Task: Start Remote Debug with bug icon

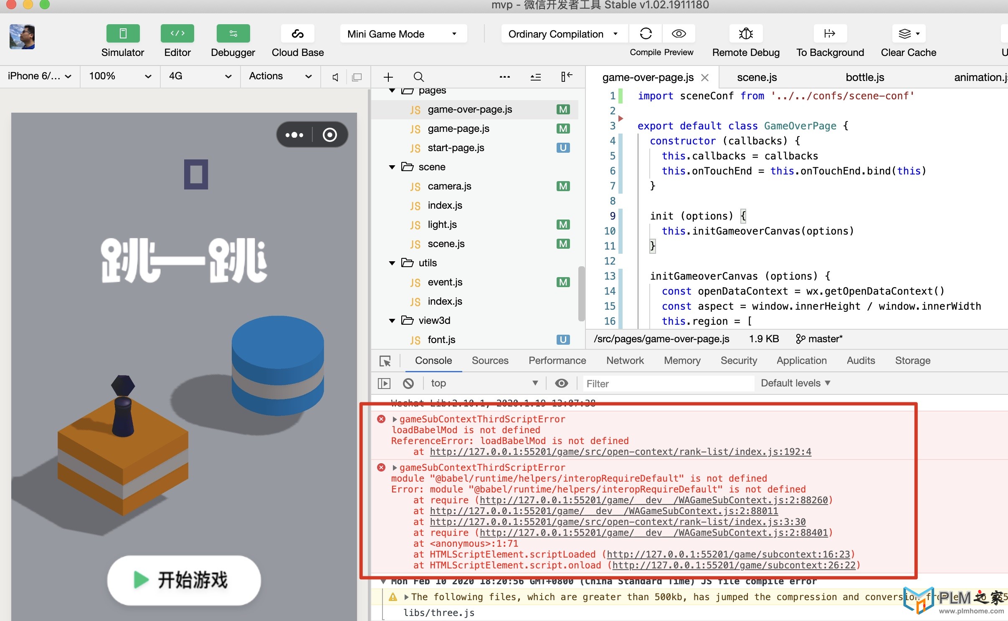Action: pos(746,33)
